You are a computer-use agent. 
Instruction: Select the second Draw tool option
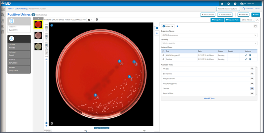(47, 30)
